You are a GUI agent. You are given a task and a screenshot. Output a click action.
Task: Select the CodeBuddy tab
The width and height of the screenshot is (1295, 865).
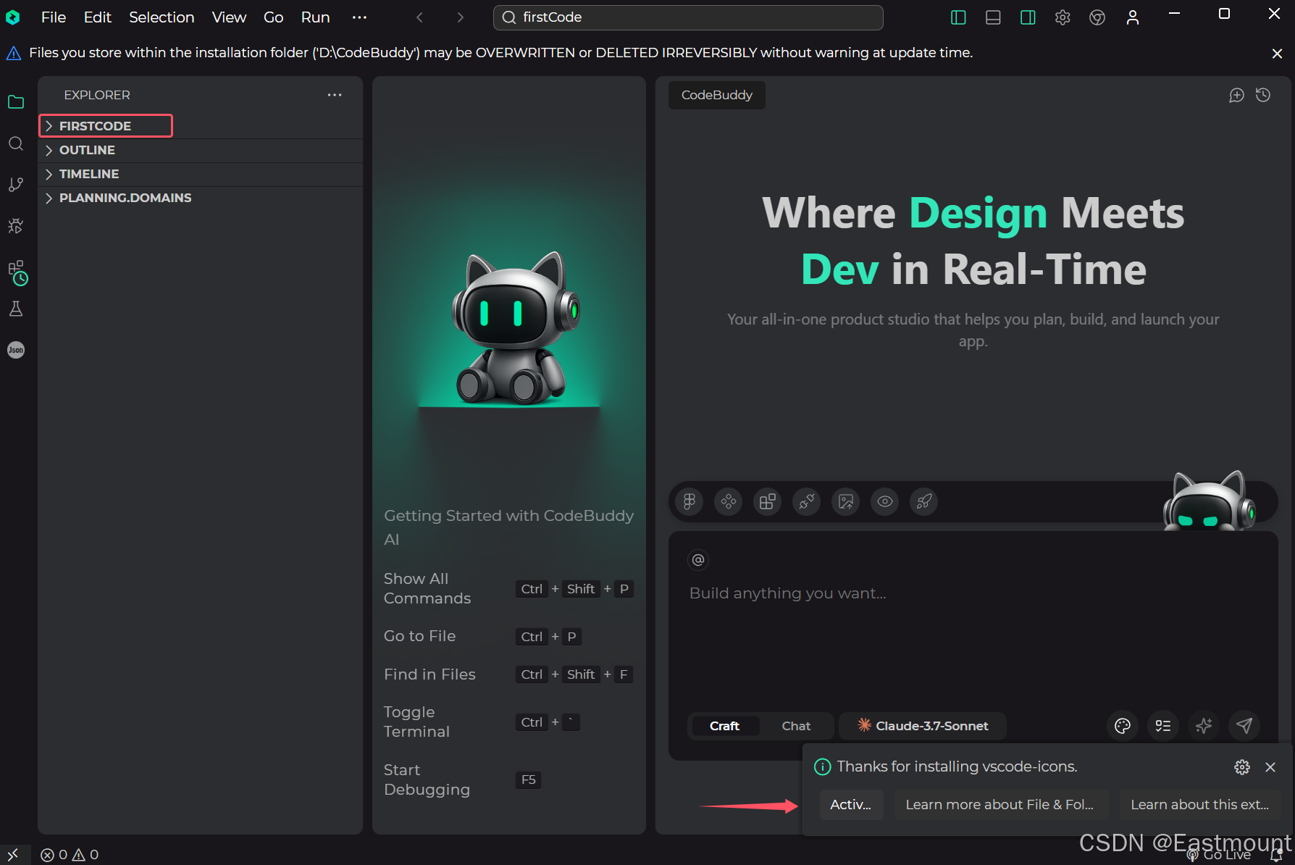(717, 95)
